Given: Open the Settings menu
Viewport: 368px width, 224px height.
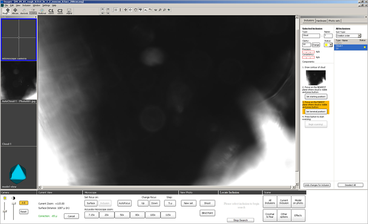Looking at the screenshot, I should point(46,5).
